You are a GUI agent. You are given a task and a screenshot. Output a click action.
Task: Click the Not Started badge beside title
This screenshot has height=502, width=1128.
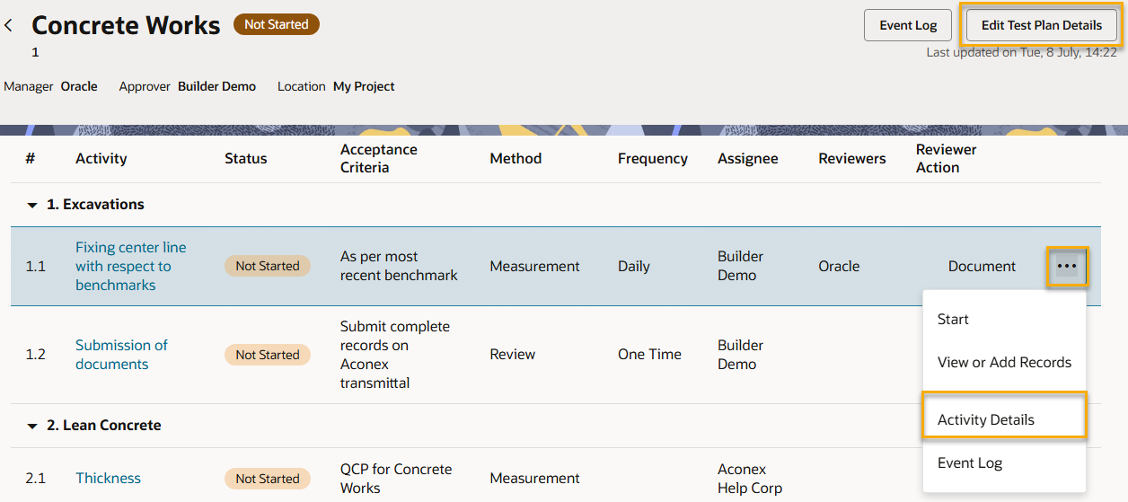point(276,25)
